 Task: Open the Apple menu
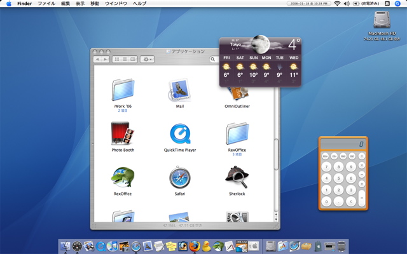8,3
